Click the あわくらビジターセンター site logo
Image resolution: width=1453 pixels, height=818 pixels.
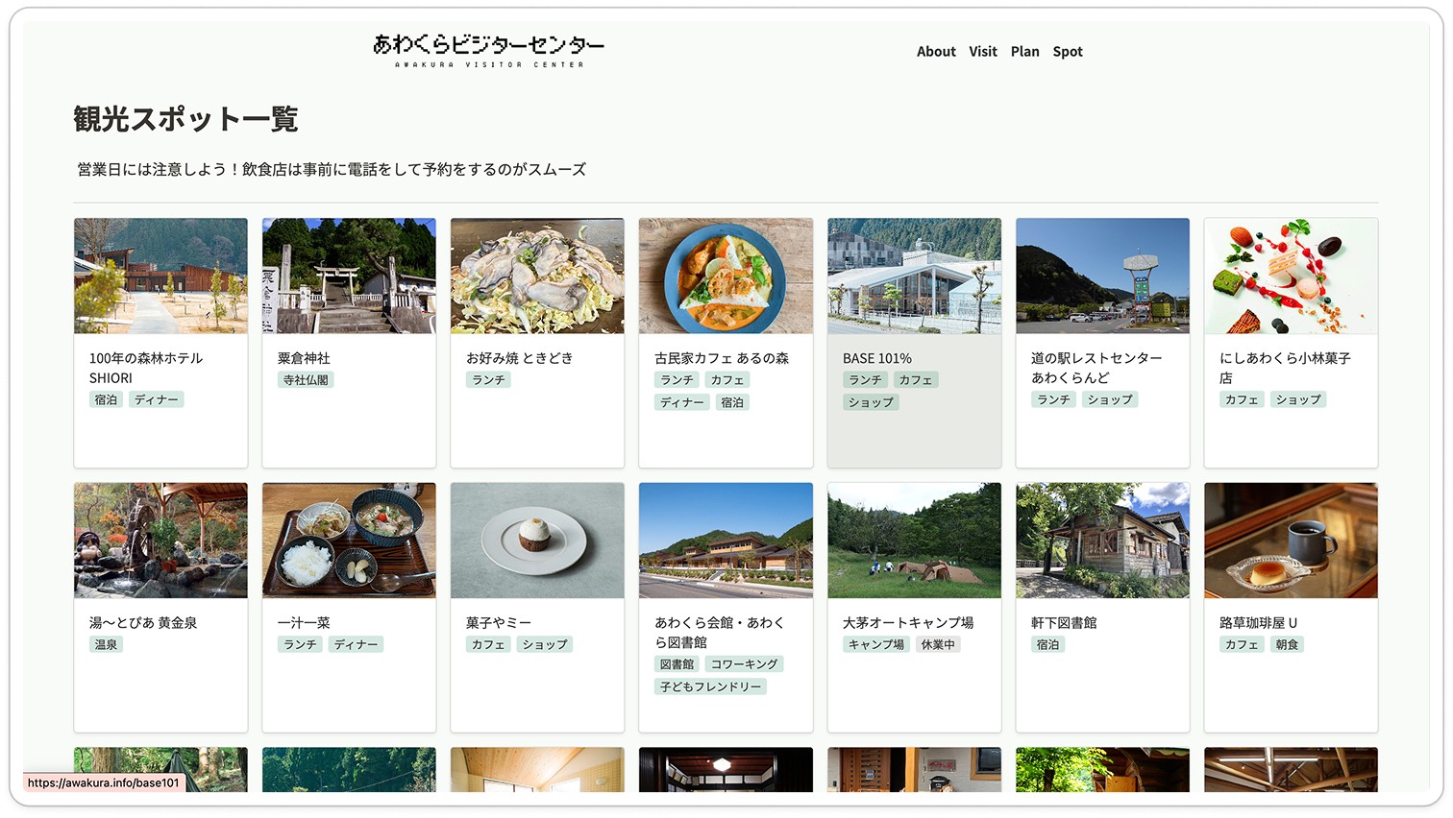488,51
